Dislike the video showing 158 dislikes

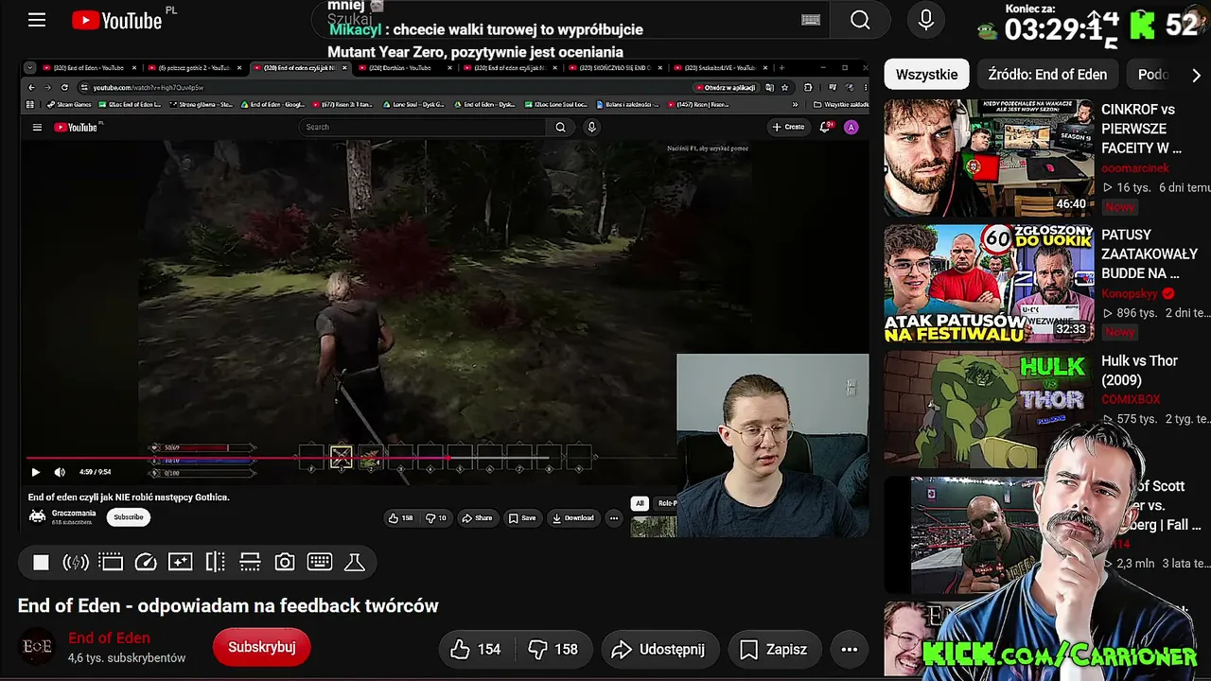(x=553, y=649)
